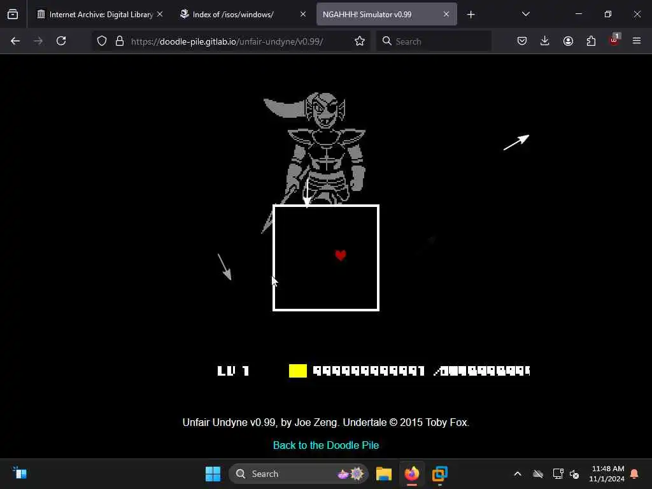Show hidden system tray icons

(518, 474)
